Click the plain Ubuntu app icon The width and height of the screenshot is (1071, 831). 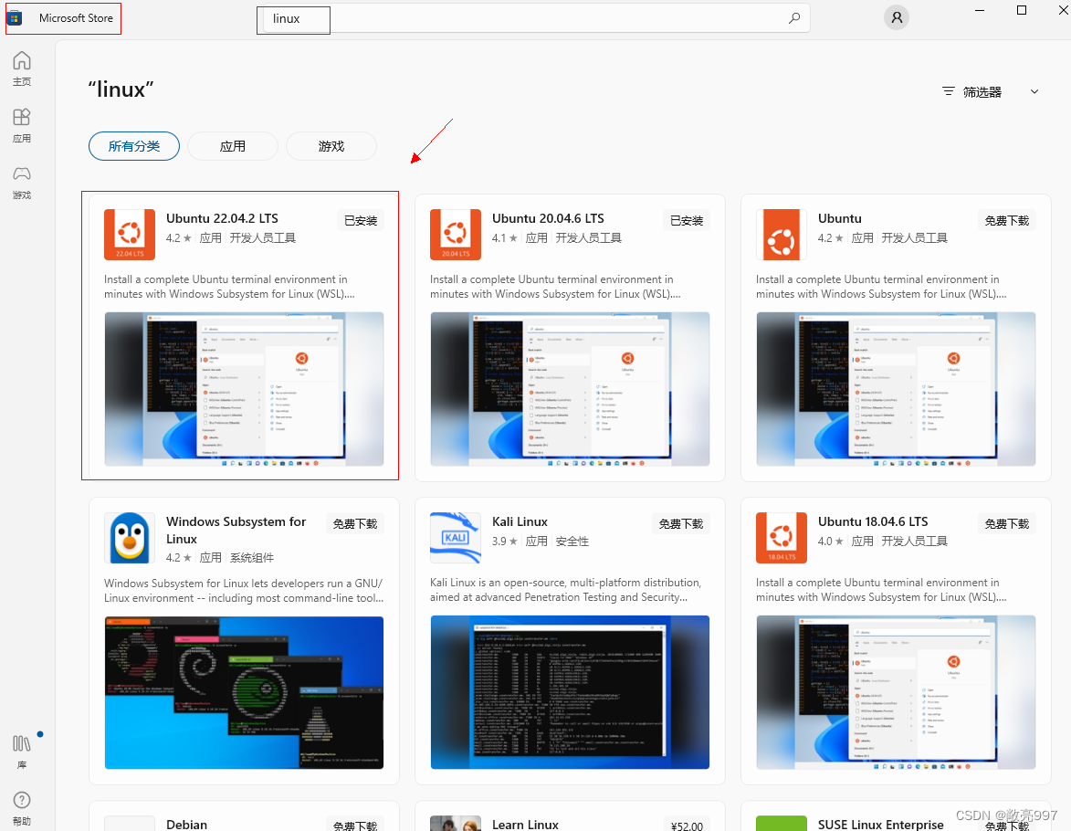pos(782,235)
